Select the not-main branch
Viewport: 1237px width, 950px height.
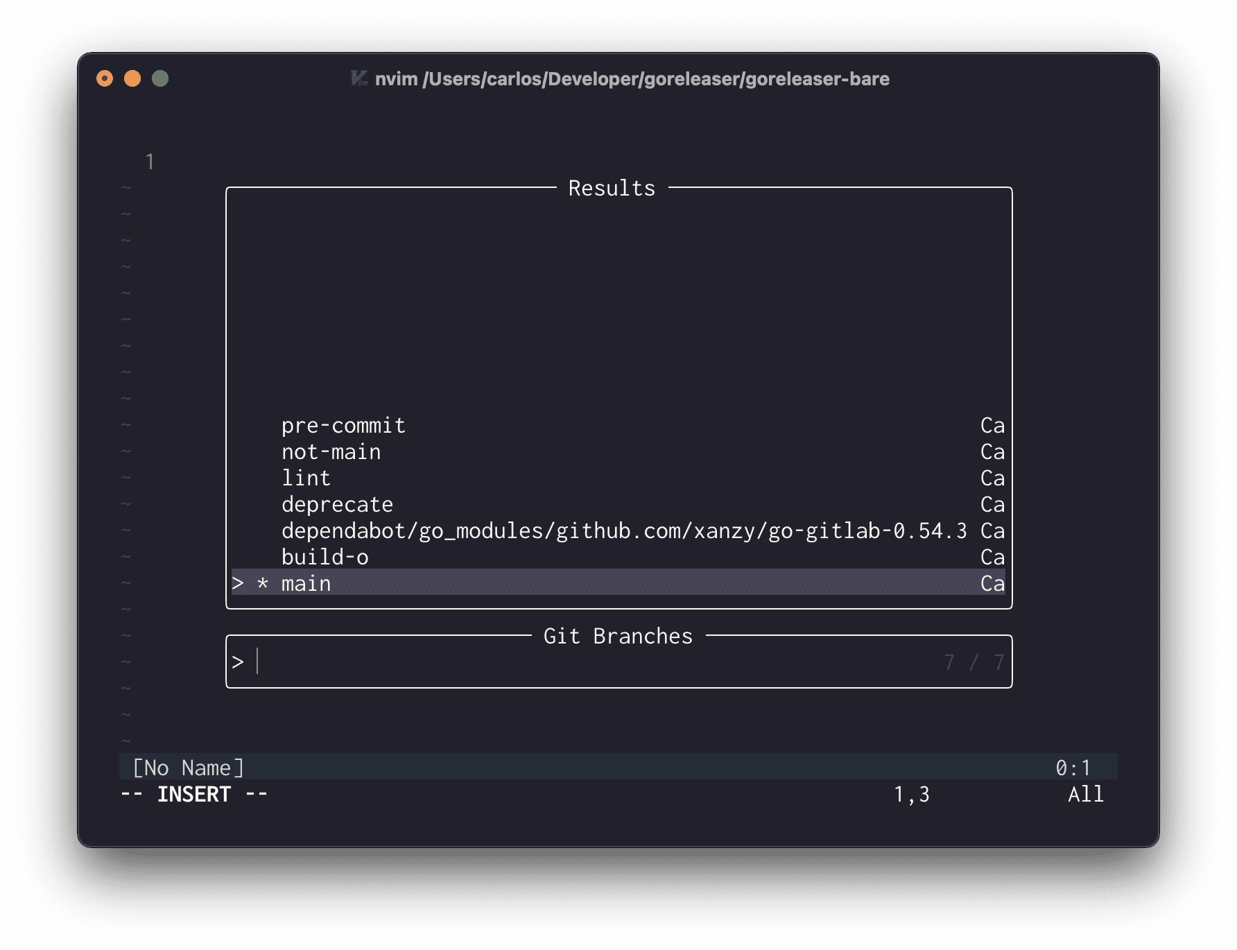[331, 451]
